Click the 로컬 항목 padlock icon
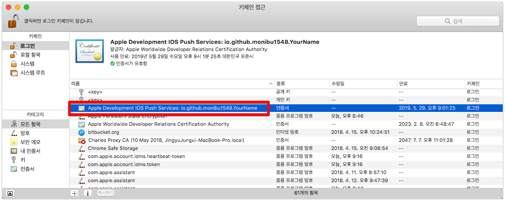Image resolution: width=505 pixels, height=201 pixels. pyautogui.click(x=14, y=55)
